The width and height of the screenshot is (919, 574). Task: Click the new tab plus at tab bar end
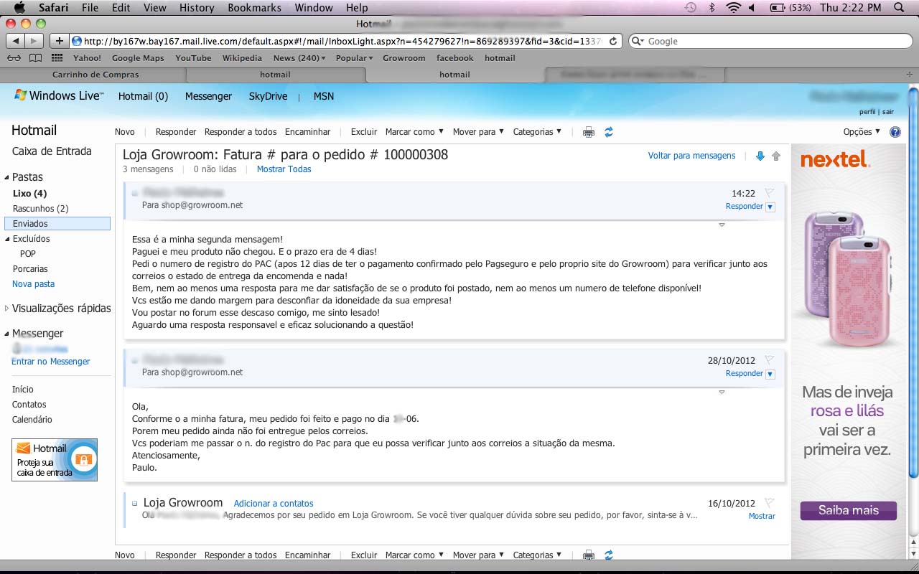910,74
